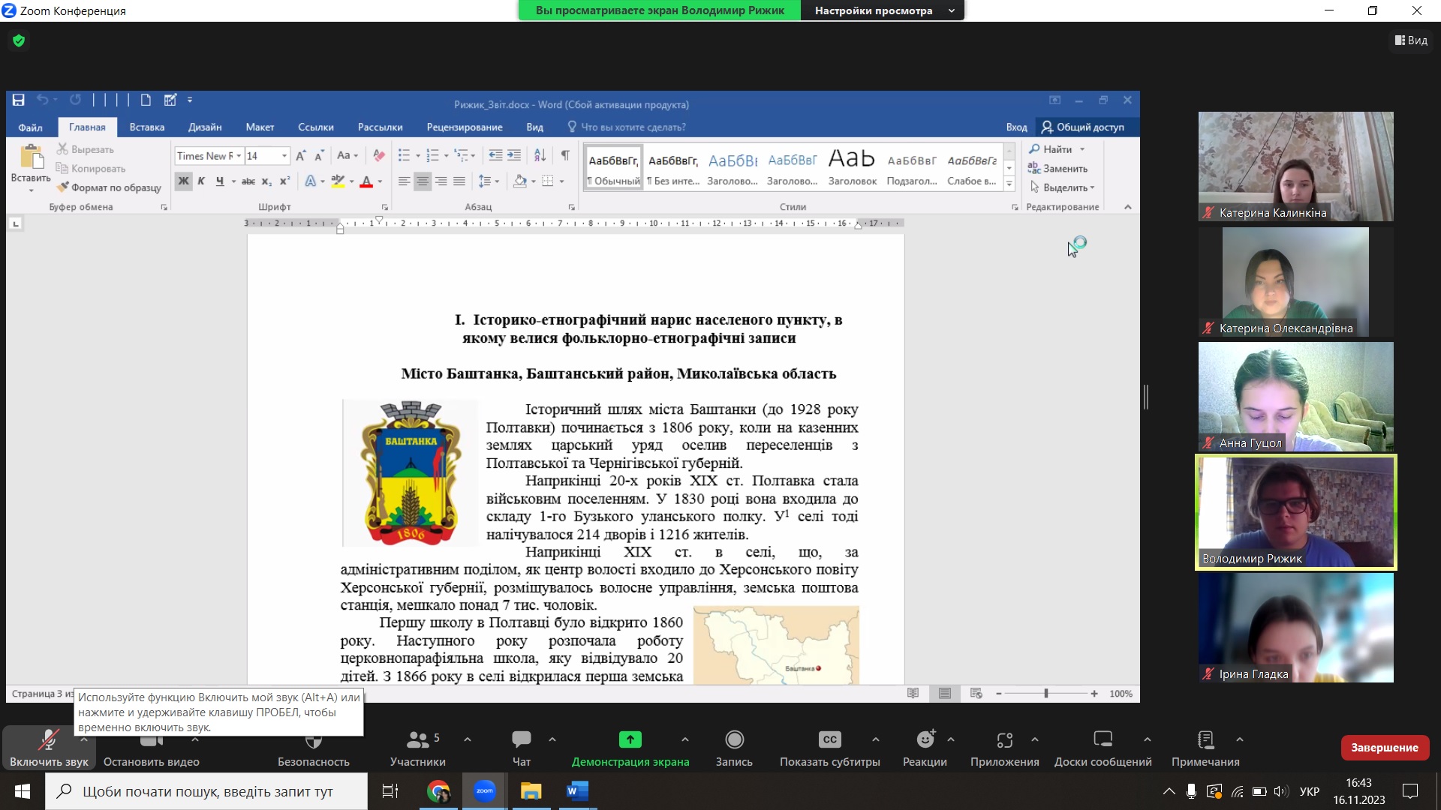
Task: Expand screen share options arrow
Action: coord(684,739)
